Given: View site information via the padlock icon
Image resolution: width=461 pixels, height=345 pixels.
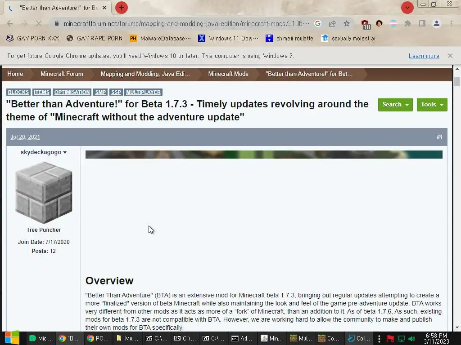Looking at the screenshot, I should pos(57,23).
